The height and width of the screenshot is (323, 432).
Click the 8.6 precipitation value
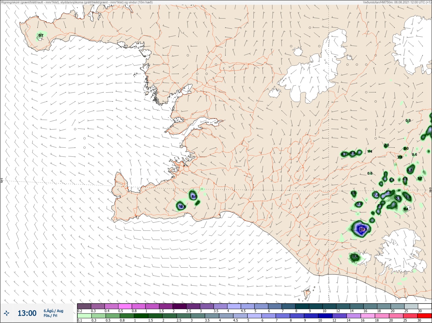tap(194, 197)
